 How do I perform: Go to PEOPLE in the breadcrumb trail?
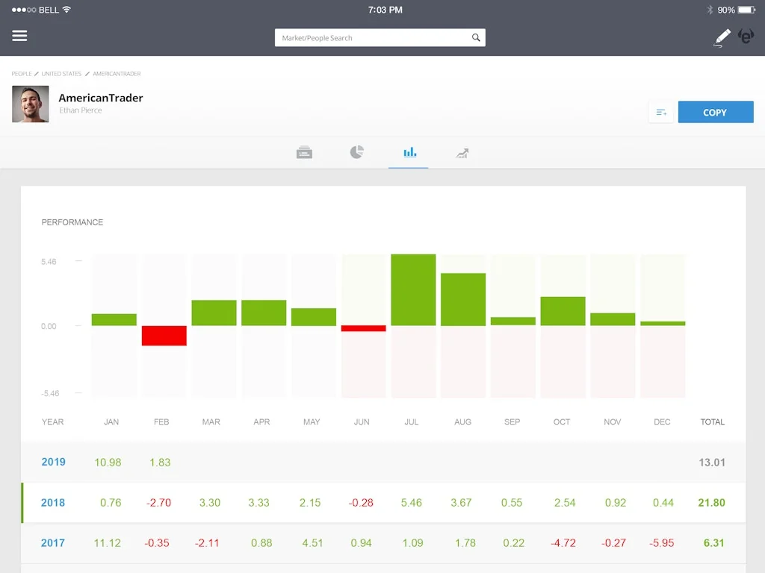[x=21, y=73]
